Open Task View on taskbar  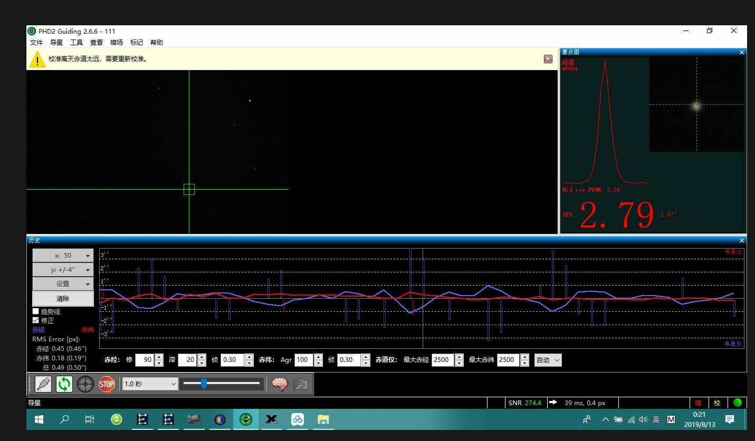(90, 419)
